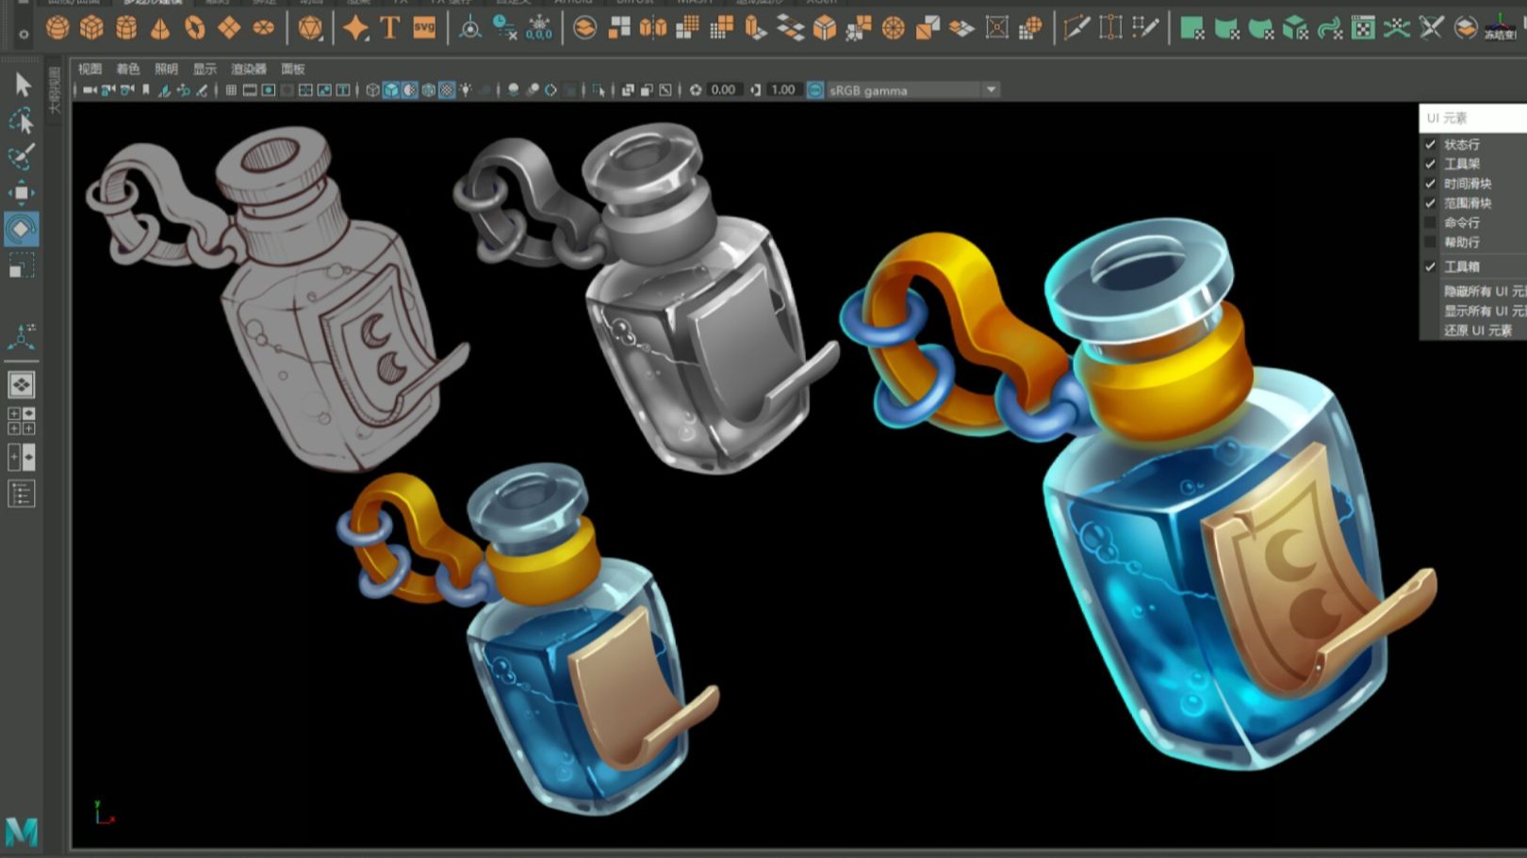Click the Maya logo icon
The width and height of the screenshot is (1527, 858).
(x=22, y=832)
